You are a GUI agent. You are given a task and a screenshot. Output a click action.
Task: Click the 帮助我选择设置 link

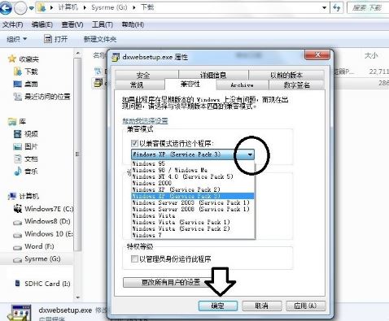(x=145, y=121)
